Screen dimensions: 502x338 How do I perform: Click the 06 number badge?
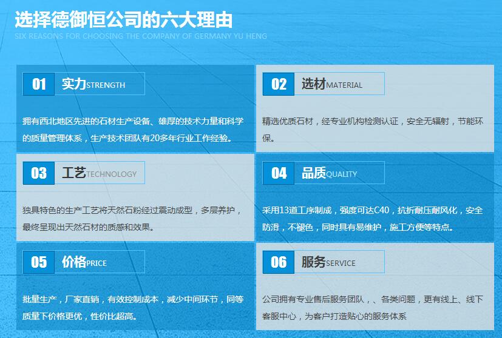(x=279, y=262)
